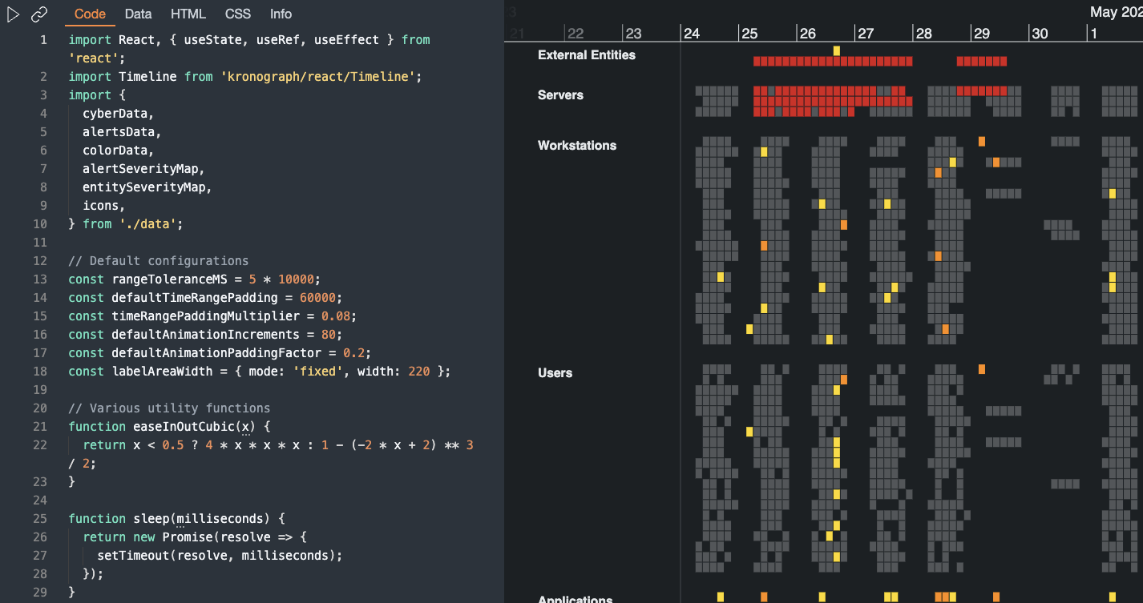The height and width of the screenshot is (603, 1143).
Task: Select the Applications row label
Action: 575,599
